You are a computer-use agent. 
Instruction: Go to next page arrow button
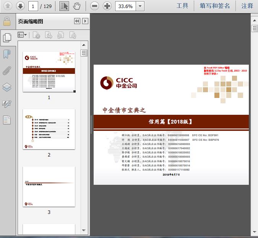20,6
